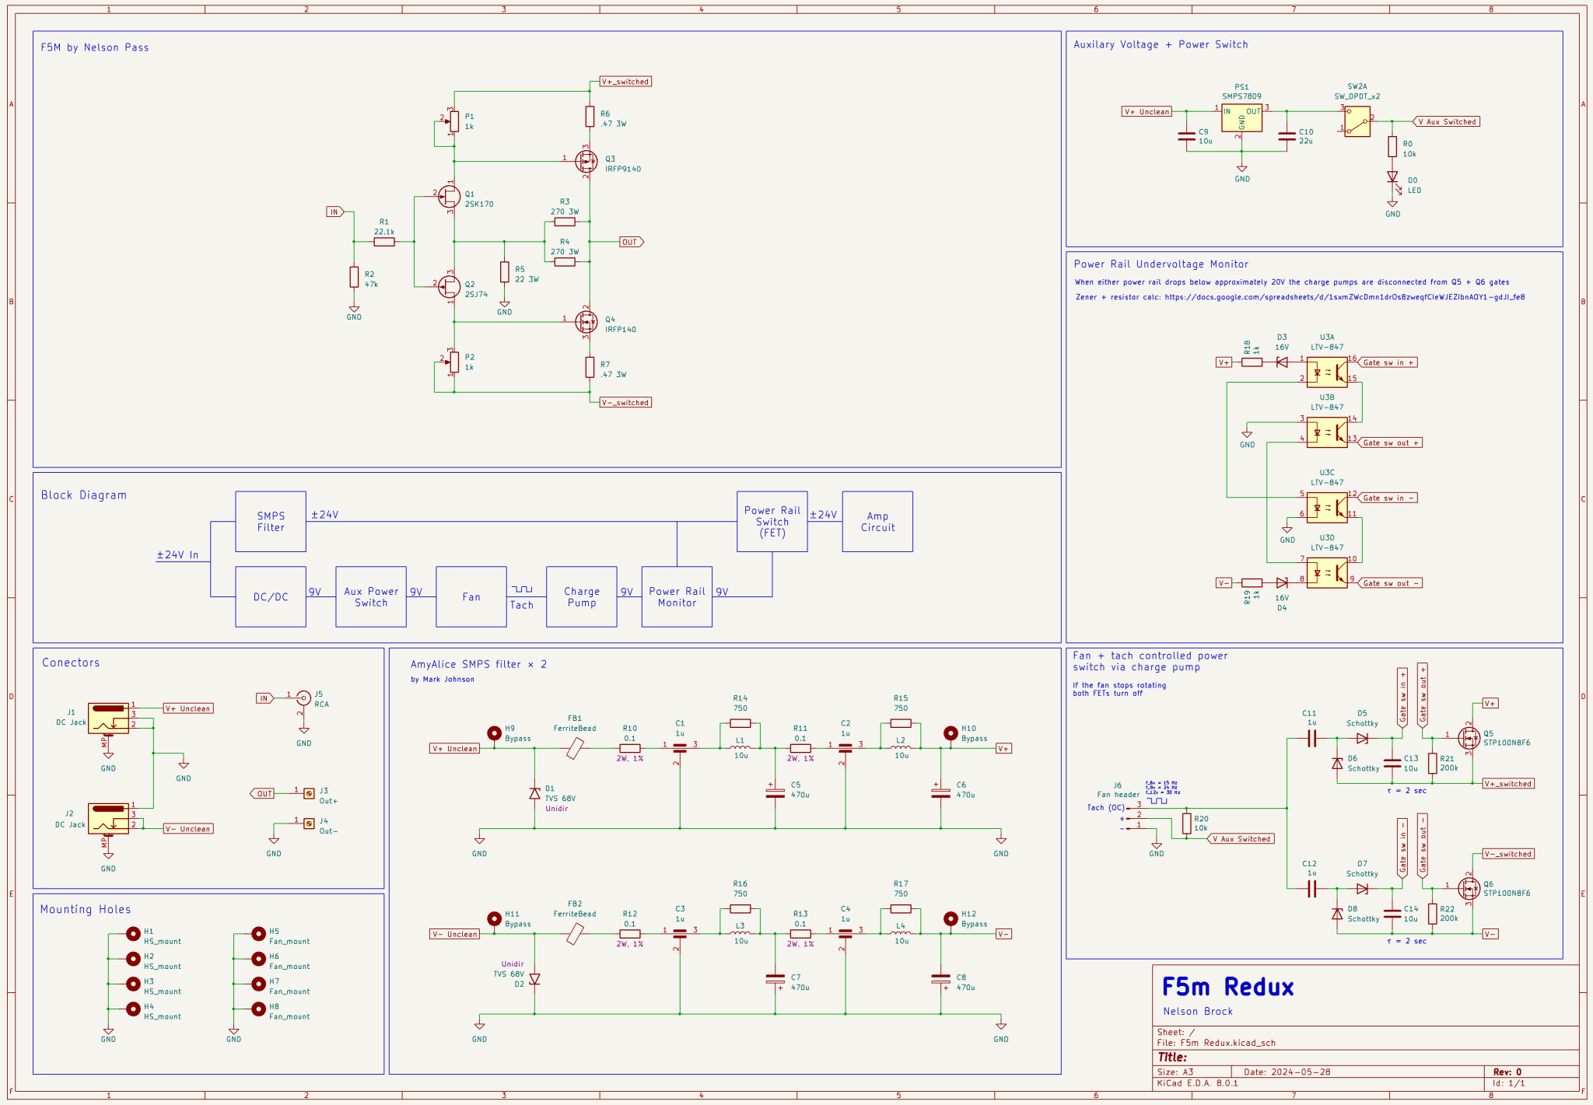Click the H9 Bypass test point
1593x1105 pixels.
494,733
